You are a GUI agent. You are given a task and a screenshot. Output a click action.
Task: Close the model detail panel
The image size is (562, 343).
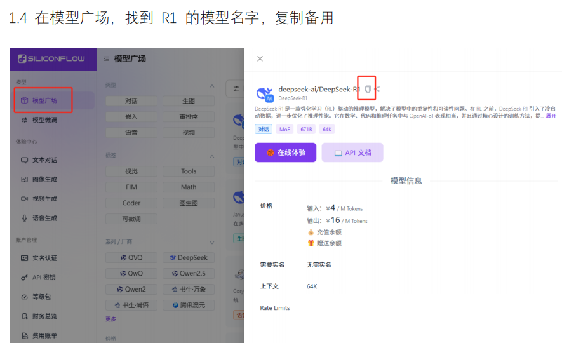[260, 58]
